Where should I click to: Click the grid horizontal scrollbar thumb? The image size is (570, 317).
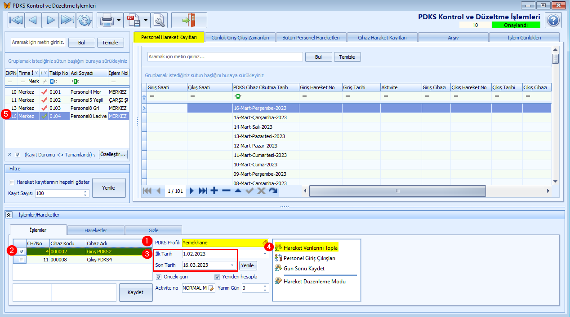point(397,191)
